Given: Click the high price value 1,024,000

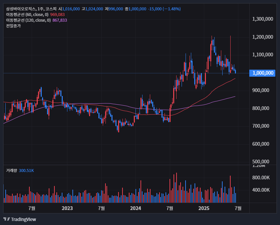Looking at the screenshot, I should (94, 9).
